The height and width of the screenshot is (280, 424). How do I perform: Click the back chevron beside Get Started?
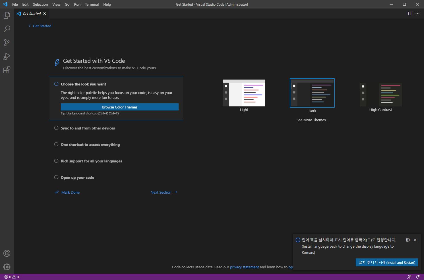[29, 26]
